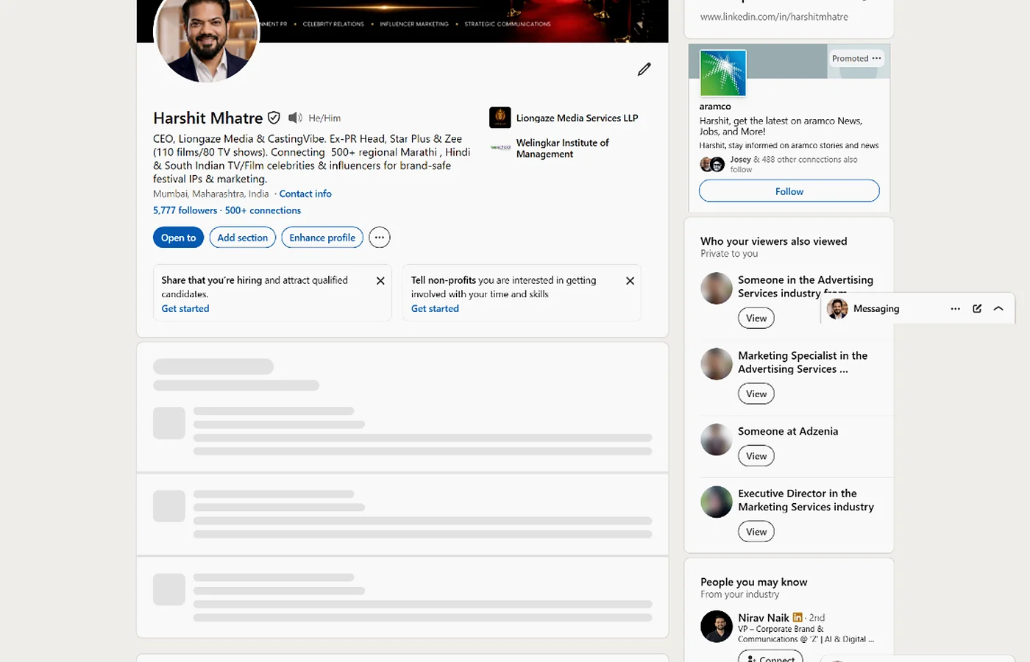Image resolution: width=1030 pixels, height=662 pixels.
Task: Click blurred avatar of Marketing Specialist viewer
Action: click(717, 363)
